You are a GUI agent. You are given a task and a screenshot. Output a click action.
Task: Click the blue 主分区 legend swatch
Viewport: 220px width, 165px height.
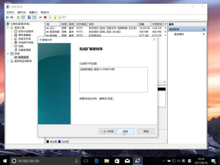coord(59,142)
